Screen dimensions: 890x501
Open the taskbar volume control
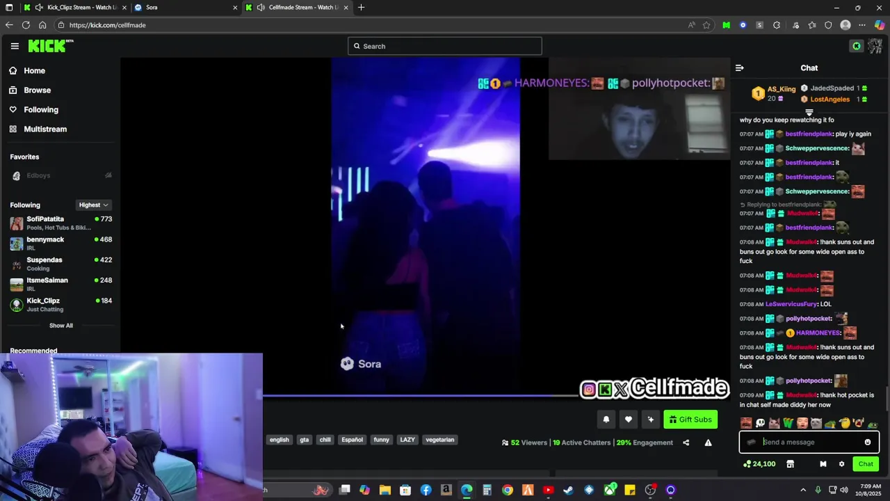coord(843,490)
